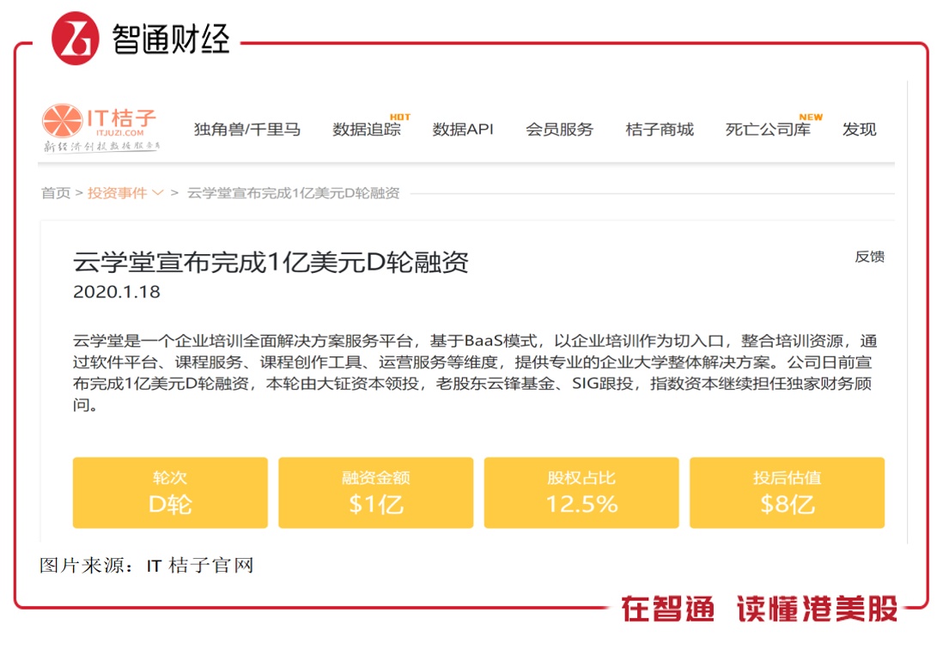Click the 2020.1.18 date text
This screenshot has width=949, height=649.
coord(117,292)
